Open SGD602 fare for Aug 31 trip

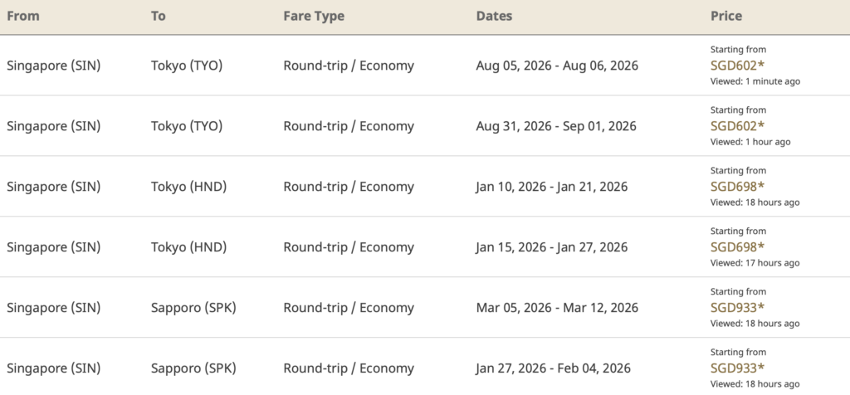pyautogui.click(x=737, y=125)
